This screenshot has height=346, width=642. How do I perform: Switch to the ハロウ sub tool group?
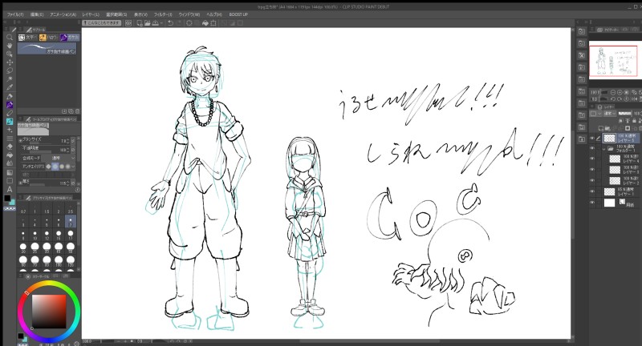click(x=48, y=37)
